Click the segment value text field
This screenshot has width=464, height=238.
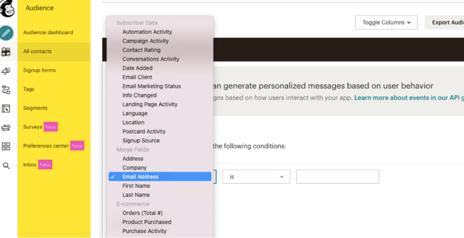click(x=338, y=177)
